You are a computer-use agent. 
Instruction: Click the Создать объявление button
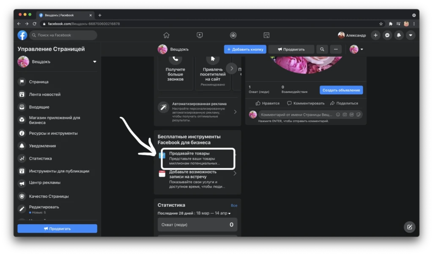coord(341,90)
